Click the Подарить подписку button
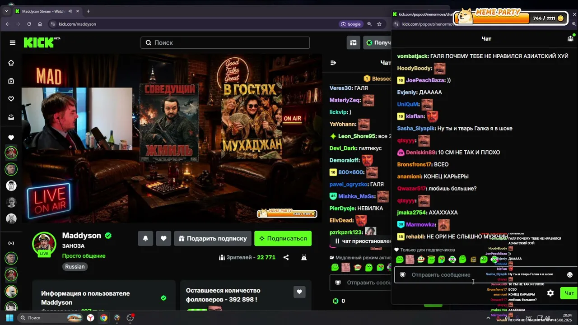 point(212,238)
